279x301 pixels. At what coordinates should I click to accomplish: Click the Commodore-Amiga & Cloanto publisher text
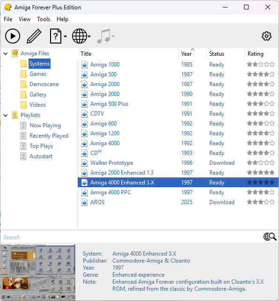point(151,261)
